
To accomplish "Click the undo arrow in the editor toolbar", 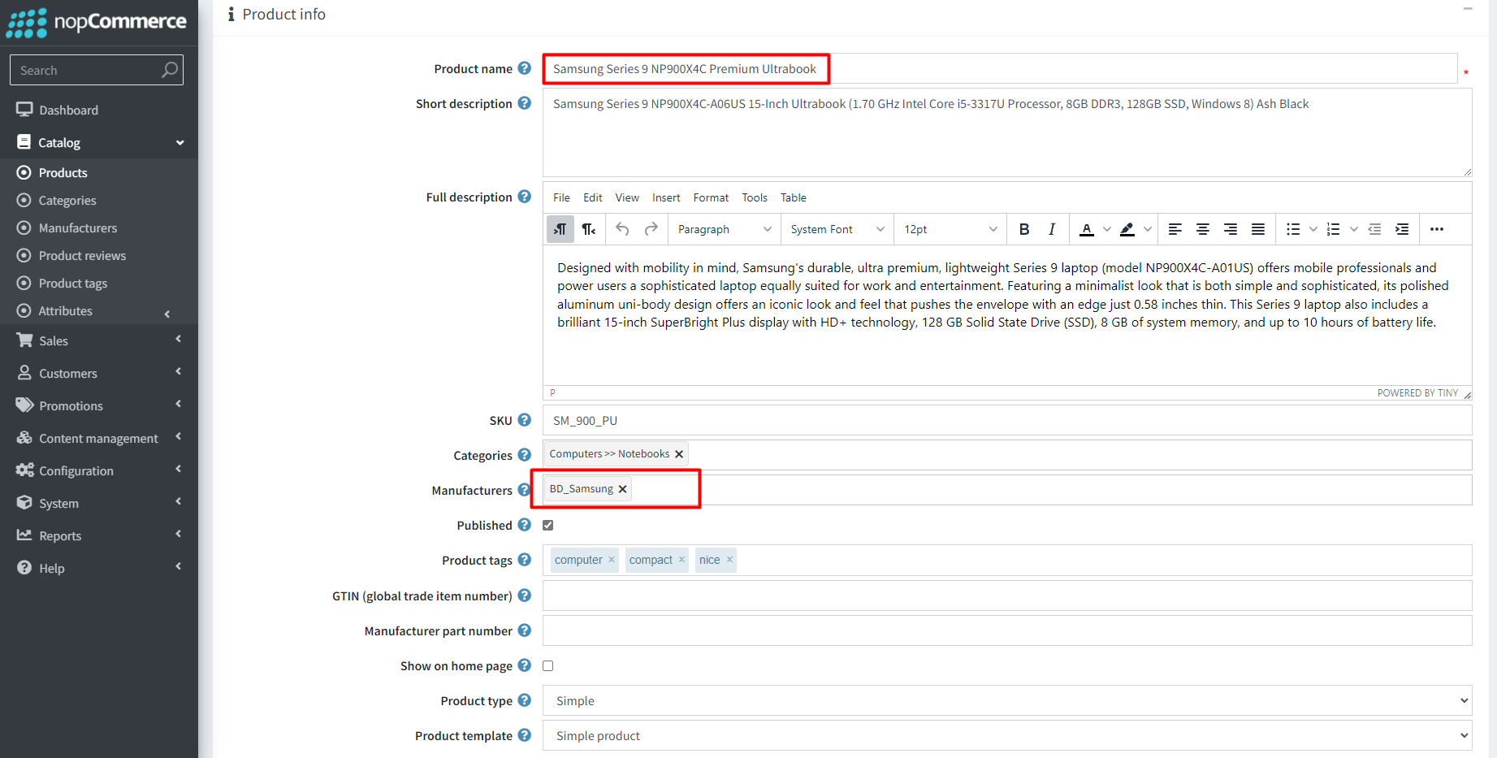I will pyautogui.click(x=622, y=230).
